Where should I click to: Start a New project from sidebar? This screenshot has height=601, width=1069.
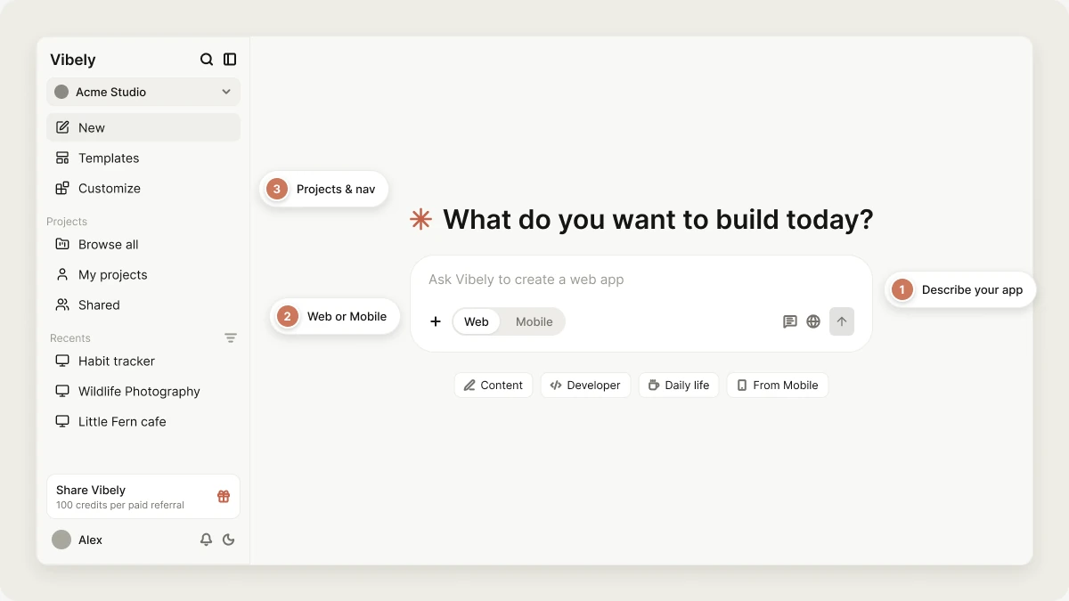[x=143, y=127]
